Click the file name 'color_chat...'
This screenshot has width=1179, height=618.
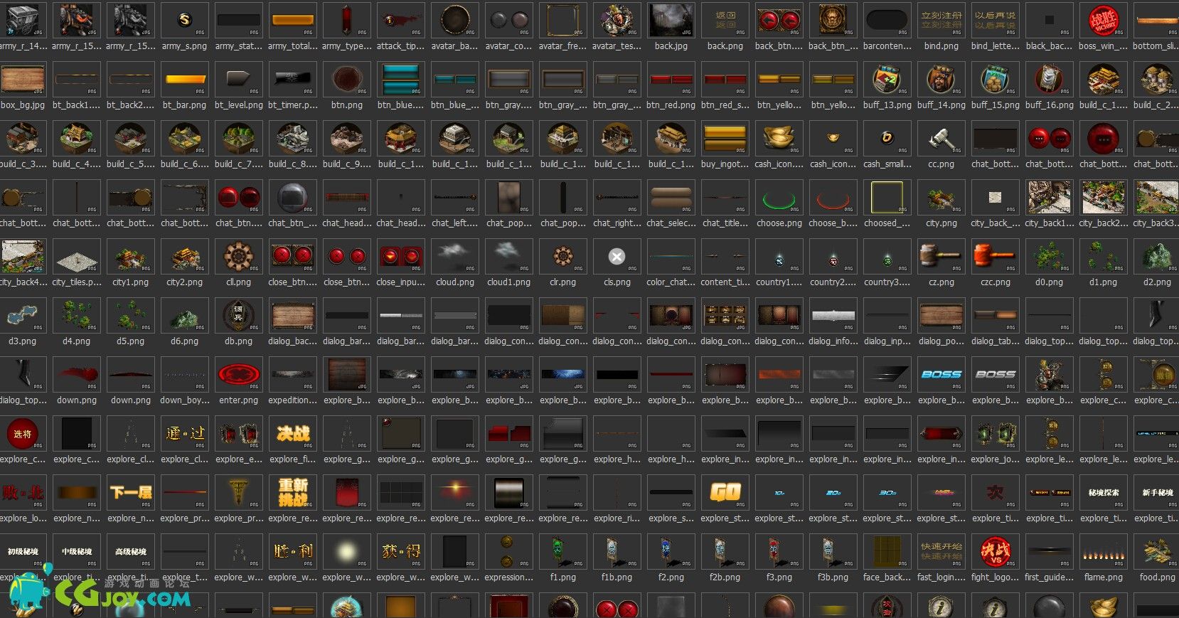[x=671, y=282]
